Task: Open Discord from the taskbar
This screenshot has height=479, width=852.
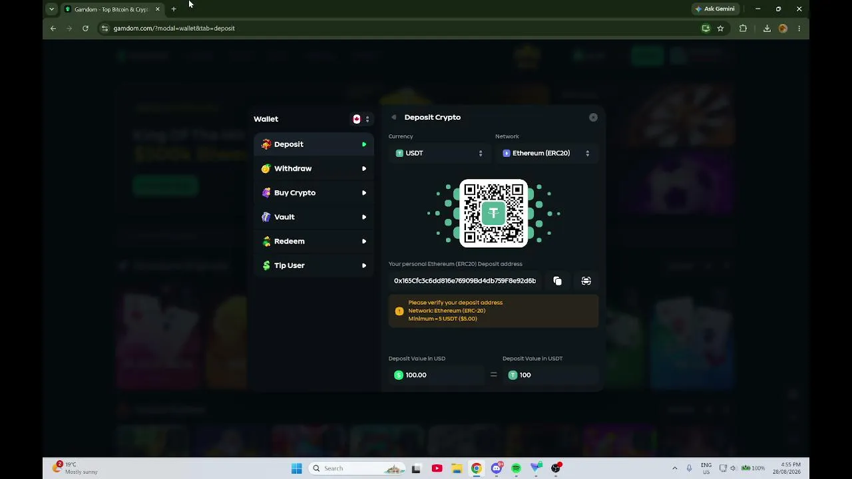Action: 496,468
